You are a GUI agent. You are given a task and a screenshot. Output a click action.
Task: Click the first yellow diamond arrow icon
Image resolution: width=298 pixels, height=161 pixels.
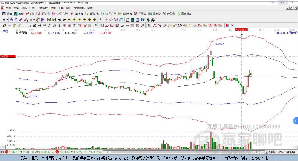pyautogui.click(x=69, y=20)
